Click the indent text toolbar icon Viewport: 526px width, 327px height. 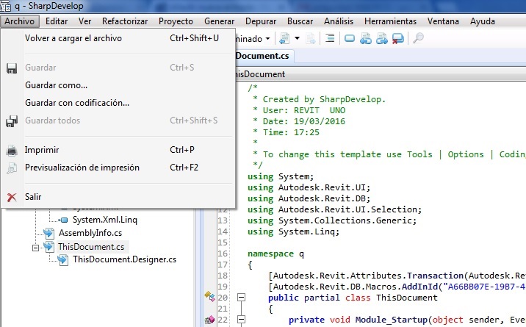[330, 38]
